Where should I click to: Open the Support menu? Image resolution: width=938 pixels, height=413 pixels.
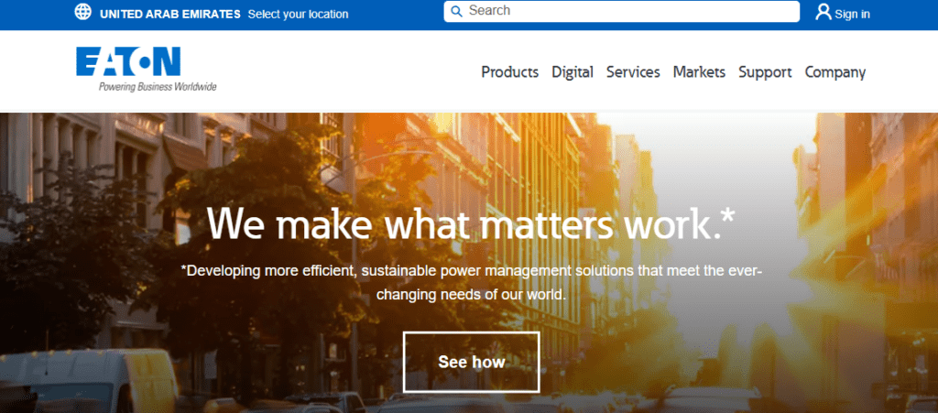pyautogui.click(x=765, y=72)
